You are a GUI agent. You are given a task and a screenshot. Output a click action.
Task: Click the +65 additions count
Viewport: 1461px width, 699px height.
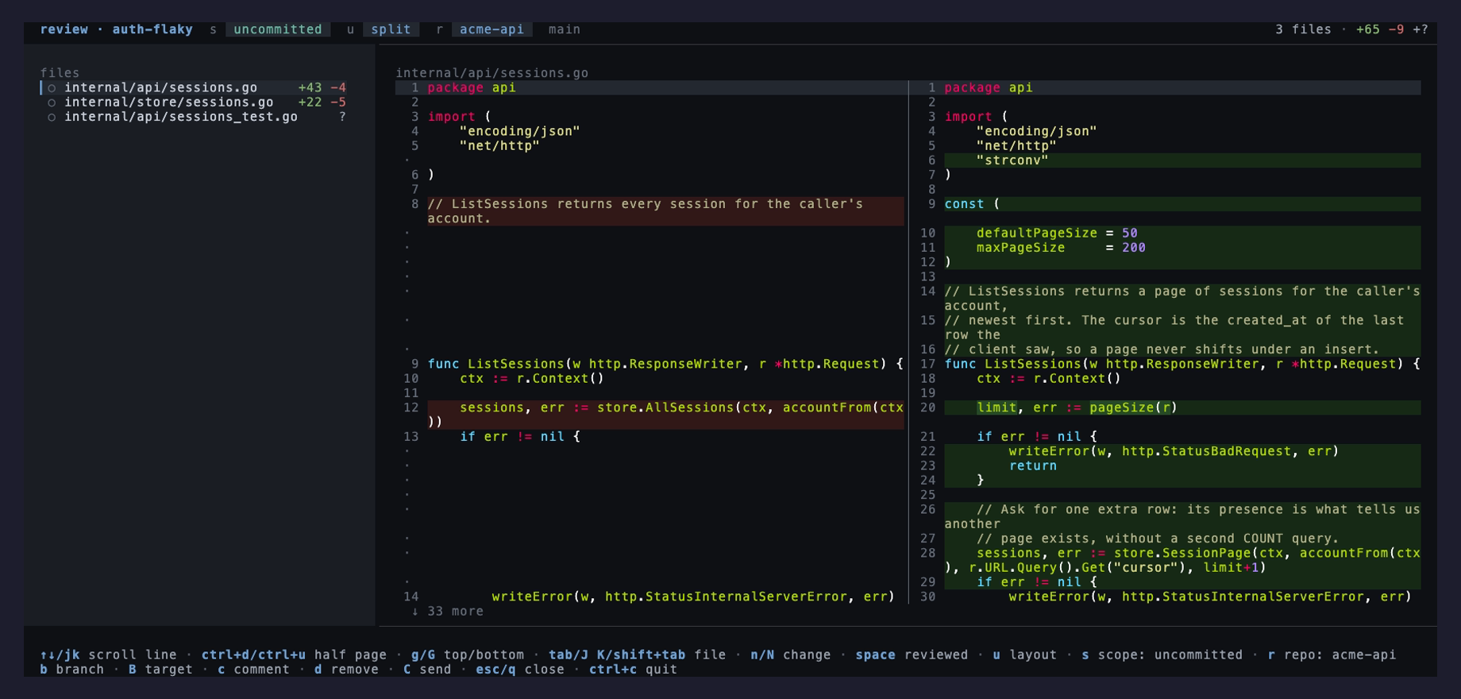[1367, 29]
